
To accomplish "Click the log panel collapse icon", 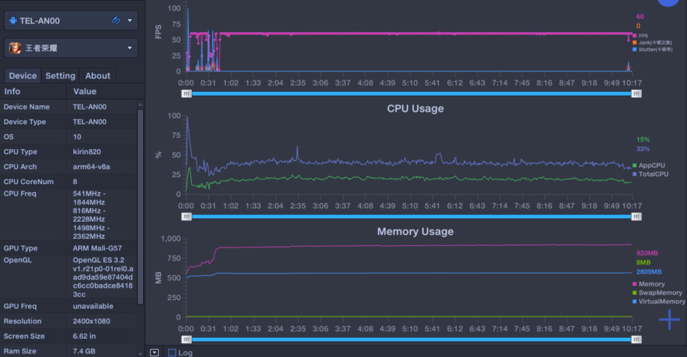I will pyautogui.click(x=154, y=352).
